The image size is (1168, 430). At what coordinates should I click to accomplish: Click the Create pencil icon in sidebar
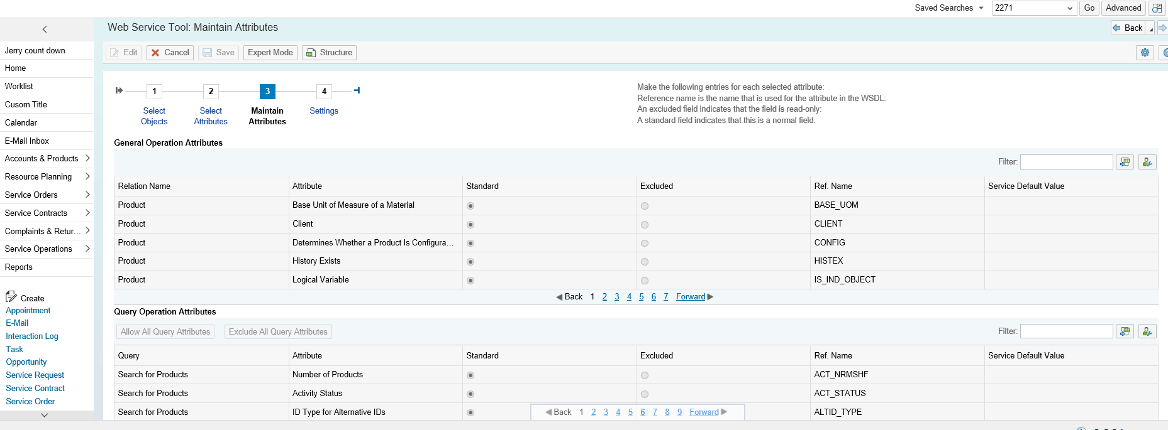click(11, 296)
